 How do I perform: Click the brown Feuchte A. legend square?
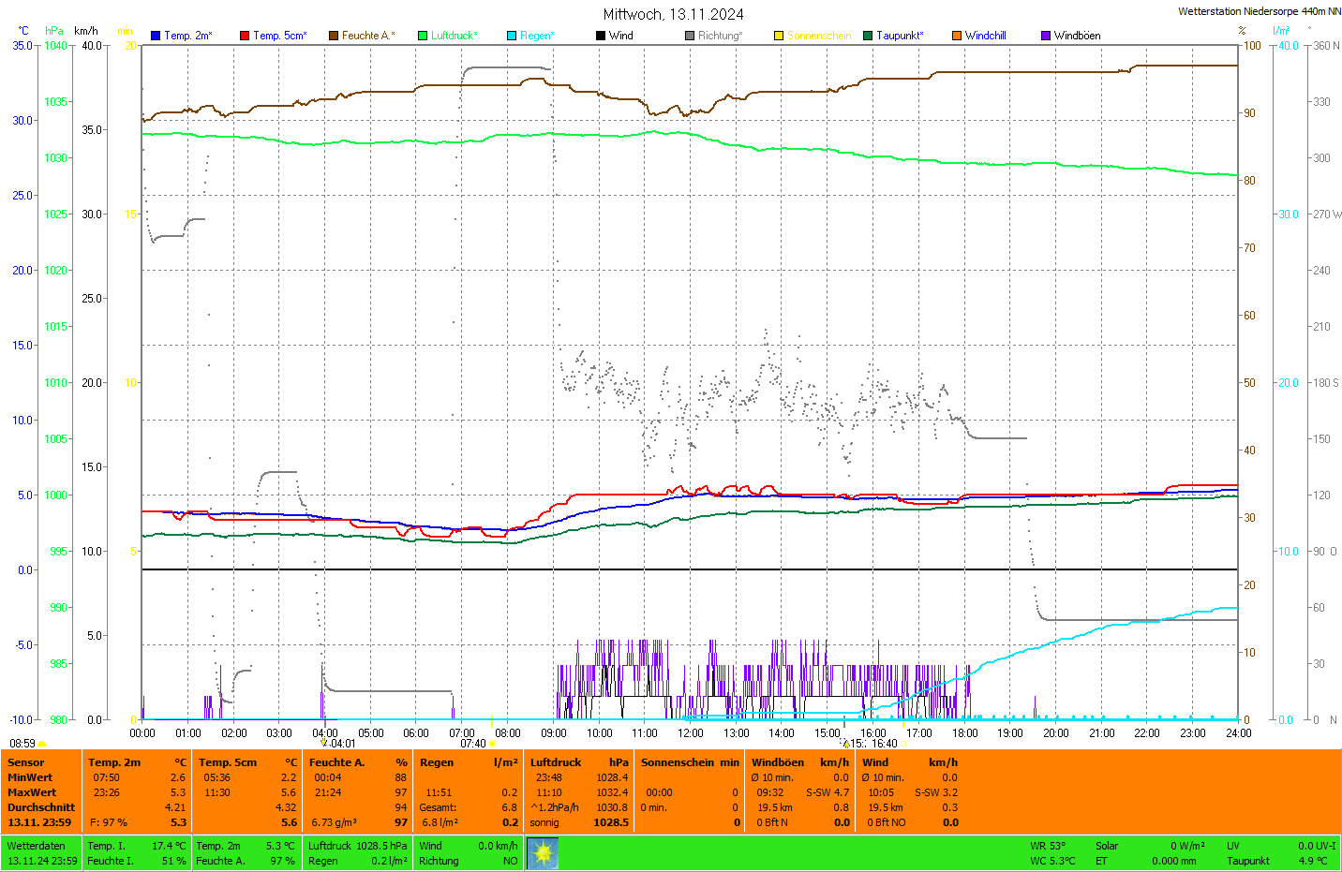pyautogui.click(x=333, y=36)
